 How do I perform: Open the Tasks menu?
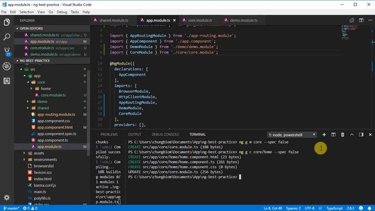74,12
